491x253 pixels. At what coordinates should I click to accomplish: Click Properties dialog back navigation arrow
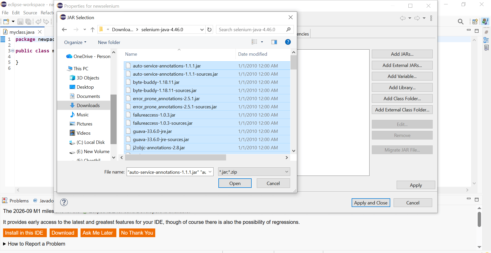[403, 18]
